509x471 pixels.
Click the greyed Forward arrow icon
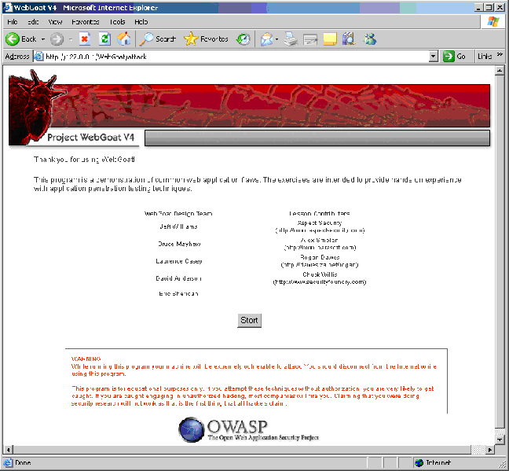coord(57,39)
